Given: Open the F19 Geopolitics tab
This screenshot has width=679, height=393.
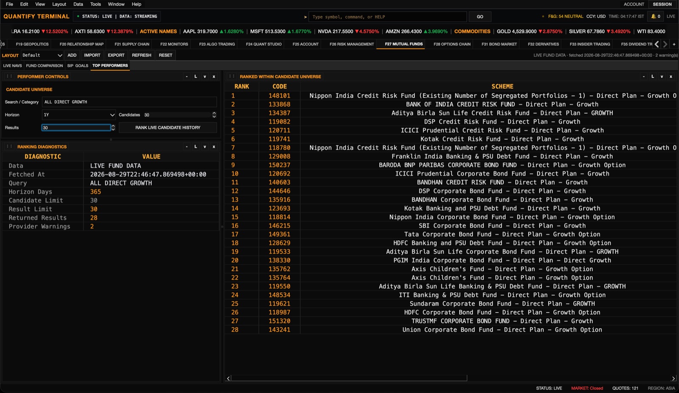Looking at the screenshot, I should click(32, 44).
